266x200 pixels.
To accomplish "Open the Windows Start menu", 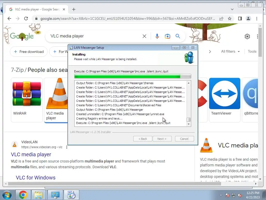I will coord(7,195).
